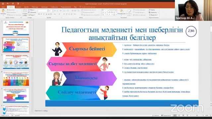212x119 pixels.
Task: Undo the last action
Action: click(8, 4)
